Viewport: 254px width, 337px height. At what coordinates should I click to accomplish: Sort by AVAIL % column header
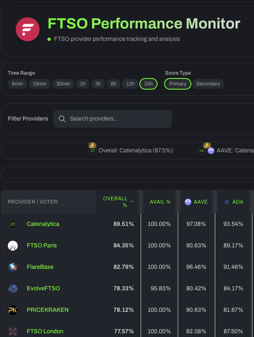[160, 202]
